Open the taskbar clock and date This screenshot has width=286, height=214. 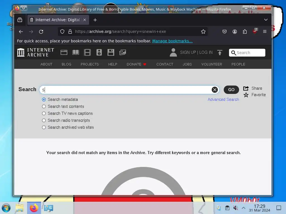click(x=259, y=208)
